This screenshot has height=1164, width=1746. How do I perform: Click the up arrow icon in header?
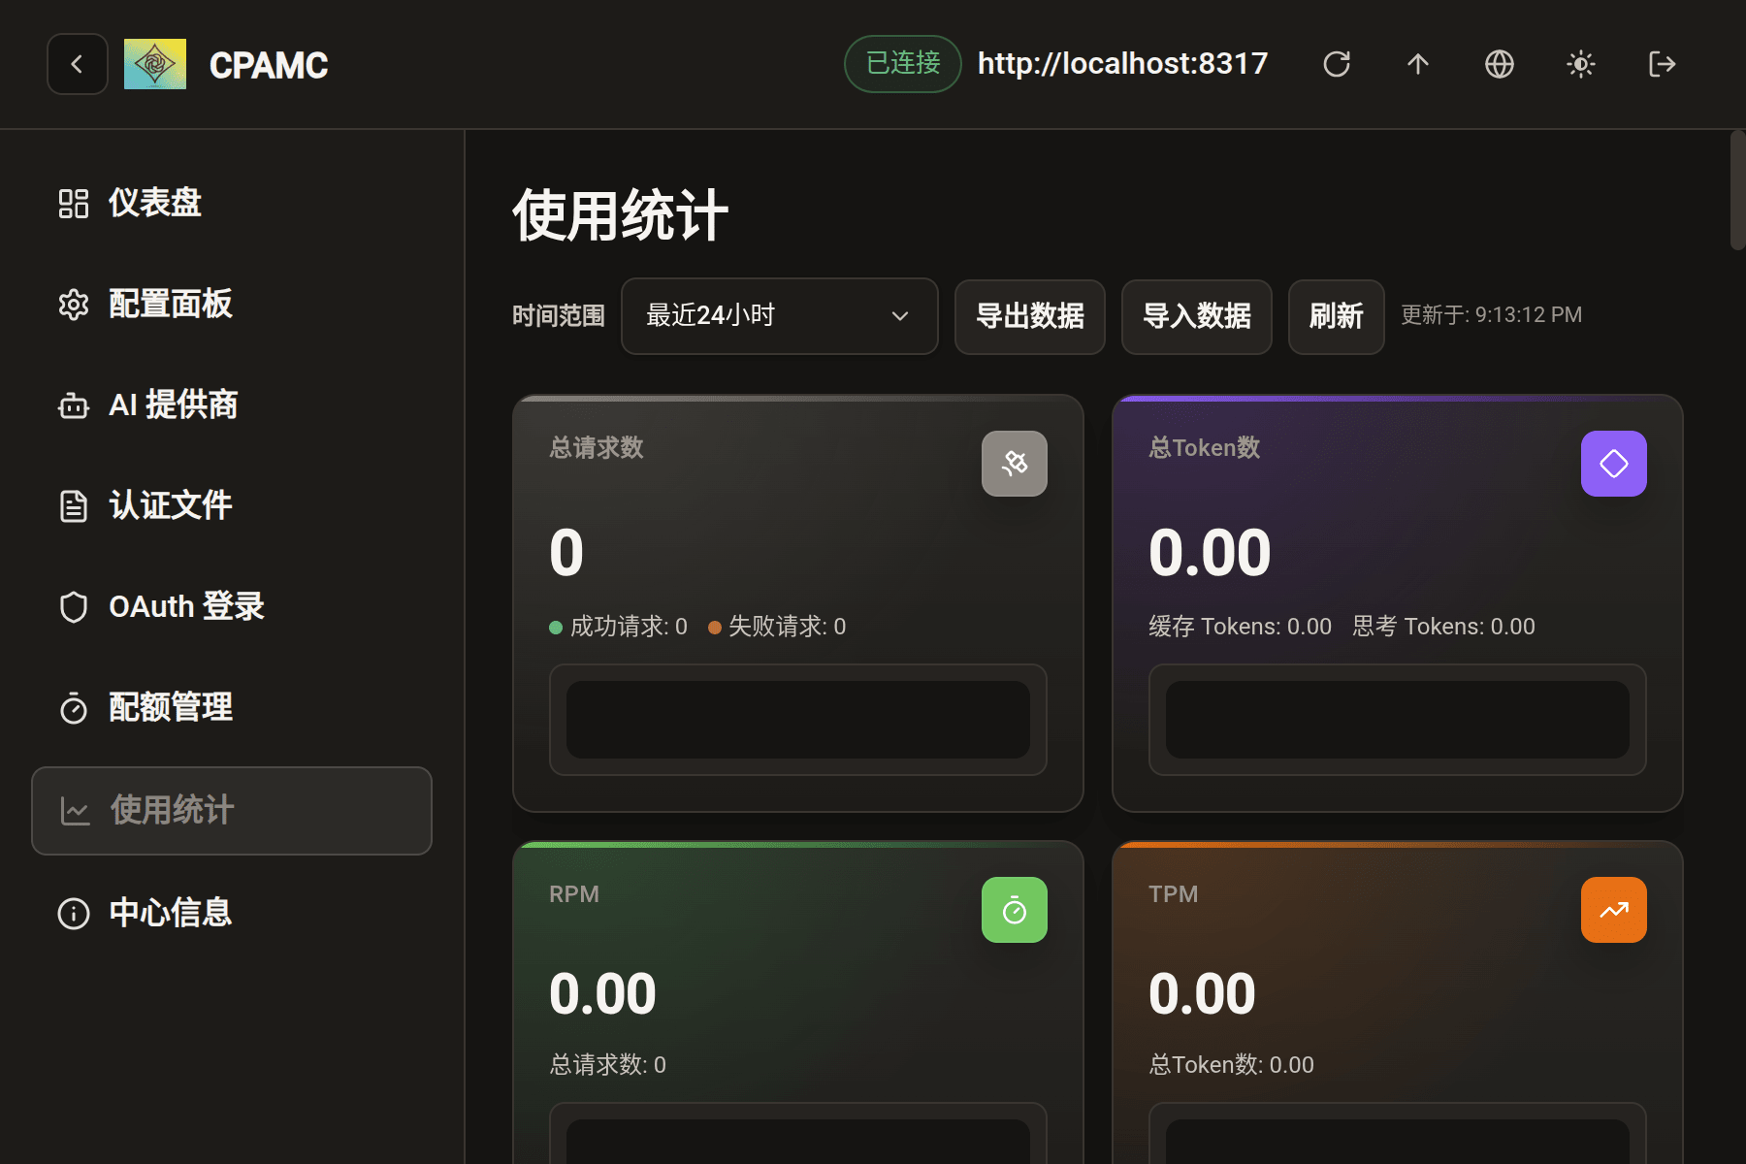coord(1418,64)
